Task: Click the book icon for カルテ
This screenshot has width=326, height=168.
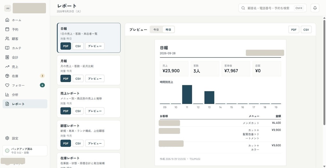Action: point(7,48)
